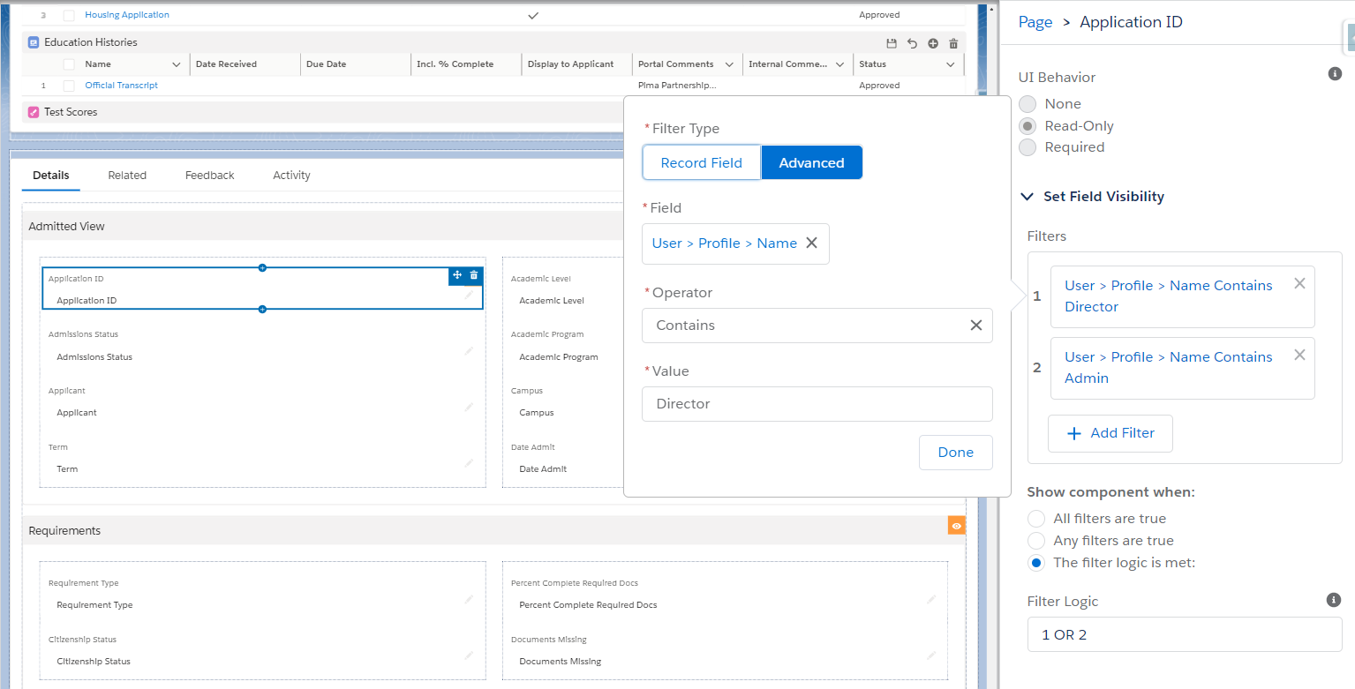Image resolution: width=1355 pixels, height=689 pixels.
Task: Open the Feedback tab
Action: point(209,176)
